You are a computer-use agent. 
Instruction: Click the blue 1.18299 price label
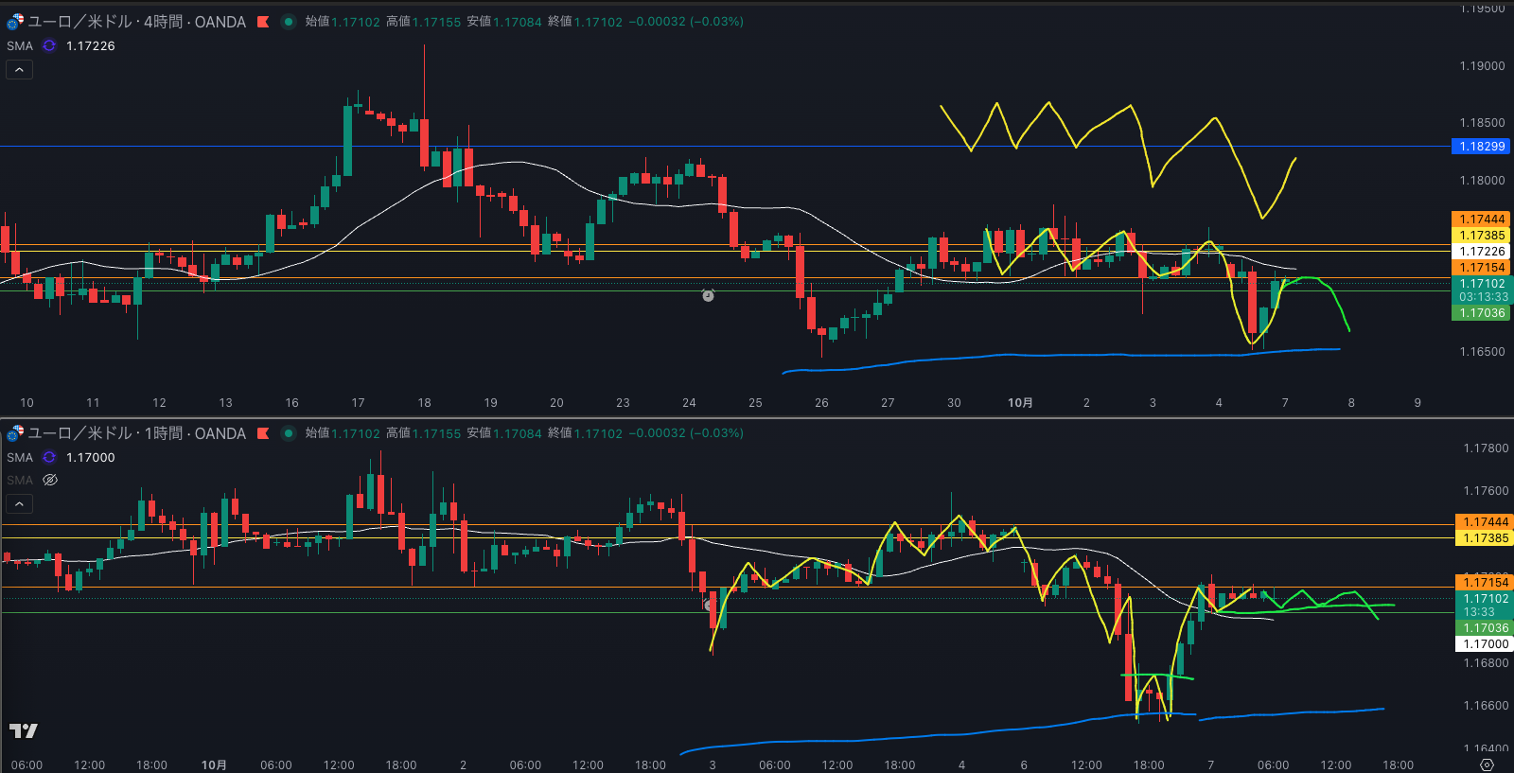tap(1481, 147)
